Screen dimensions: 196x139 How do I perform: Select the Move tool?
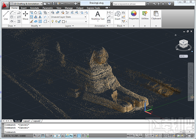coord(26,15)
